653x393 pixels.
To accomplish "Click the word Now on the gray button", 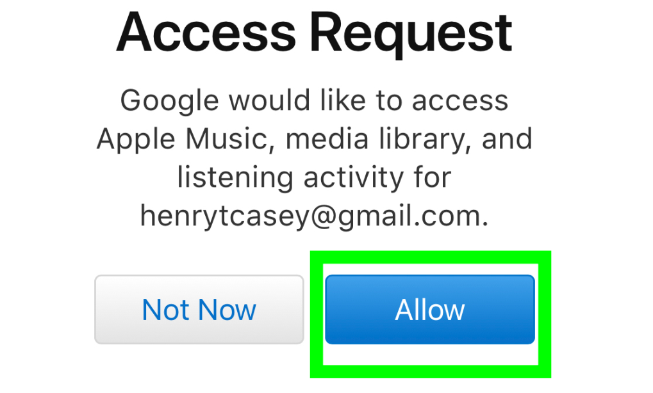I will [x=227, y=310].
